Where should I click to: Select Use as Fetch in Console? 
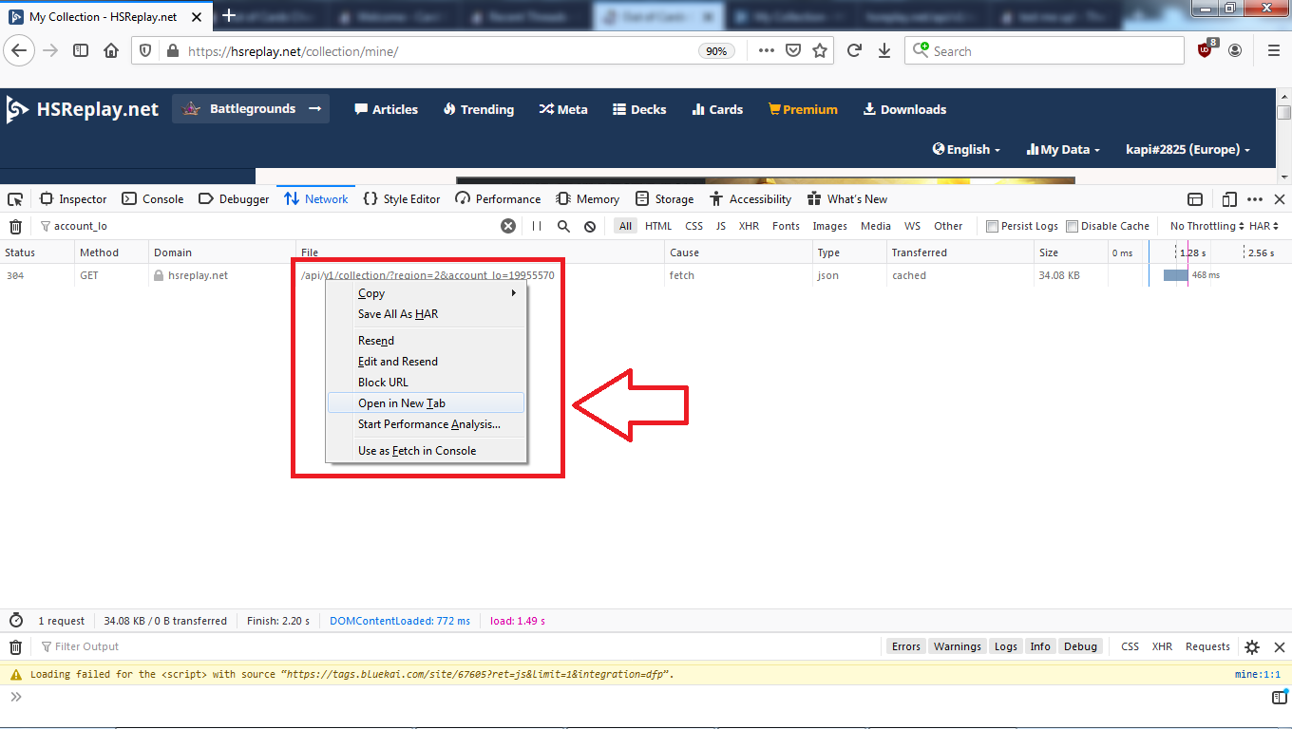[x=426, y=451]
